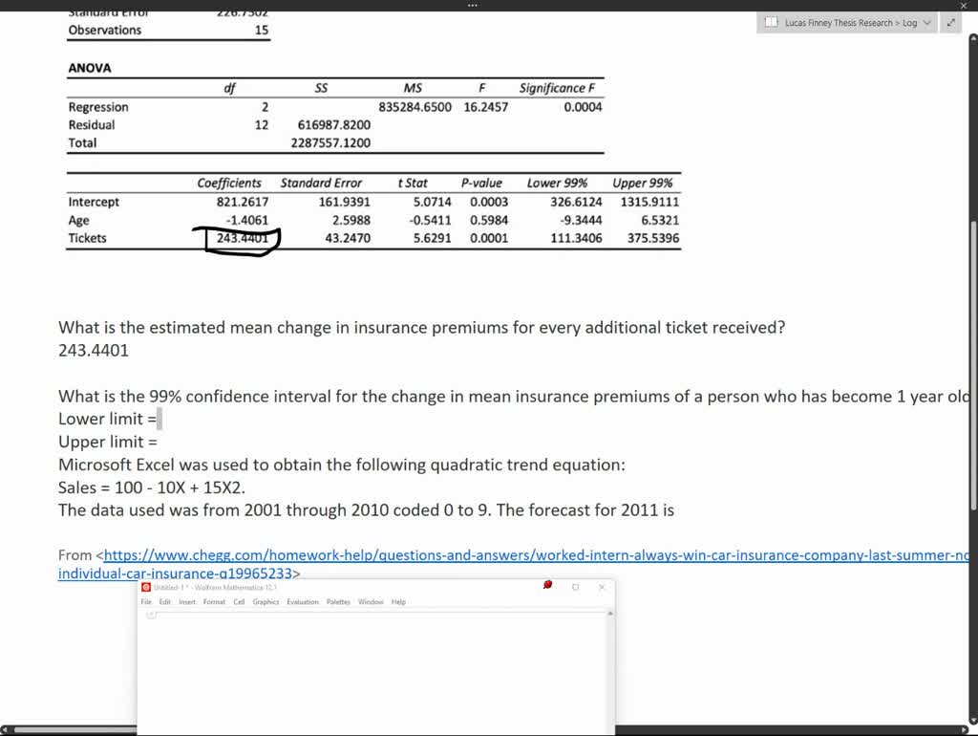Click the 'Significance F' column header
Image resolution: width=978 pixels, height=736 pixels.
coord(557,88)
